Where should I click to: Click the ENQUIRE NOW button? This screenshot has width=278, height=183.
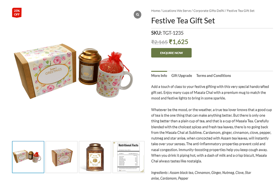point(171,53)
